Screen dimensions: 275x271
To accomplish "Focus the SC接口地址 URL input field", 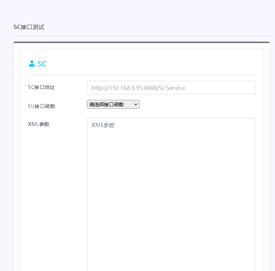I will [x=171, y=88].
